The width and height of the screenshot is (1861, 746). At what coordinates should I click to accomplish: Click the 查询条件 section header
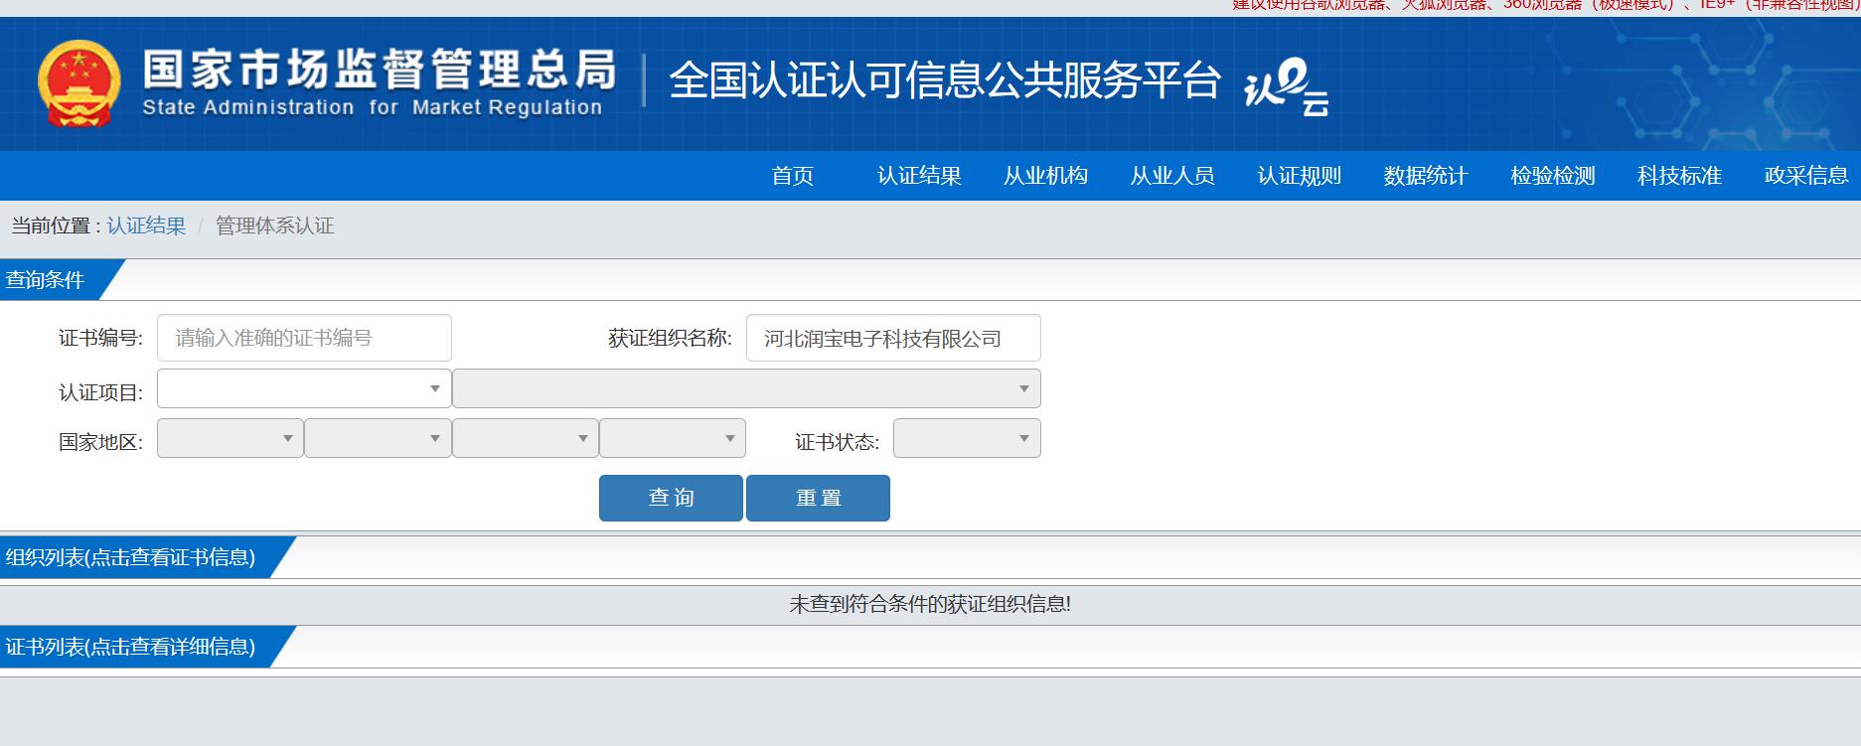45,280
